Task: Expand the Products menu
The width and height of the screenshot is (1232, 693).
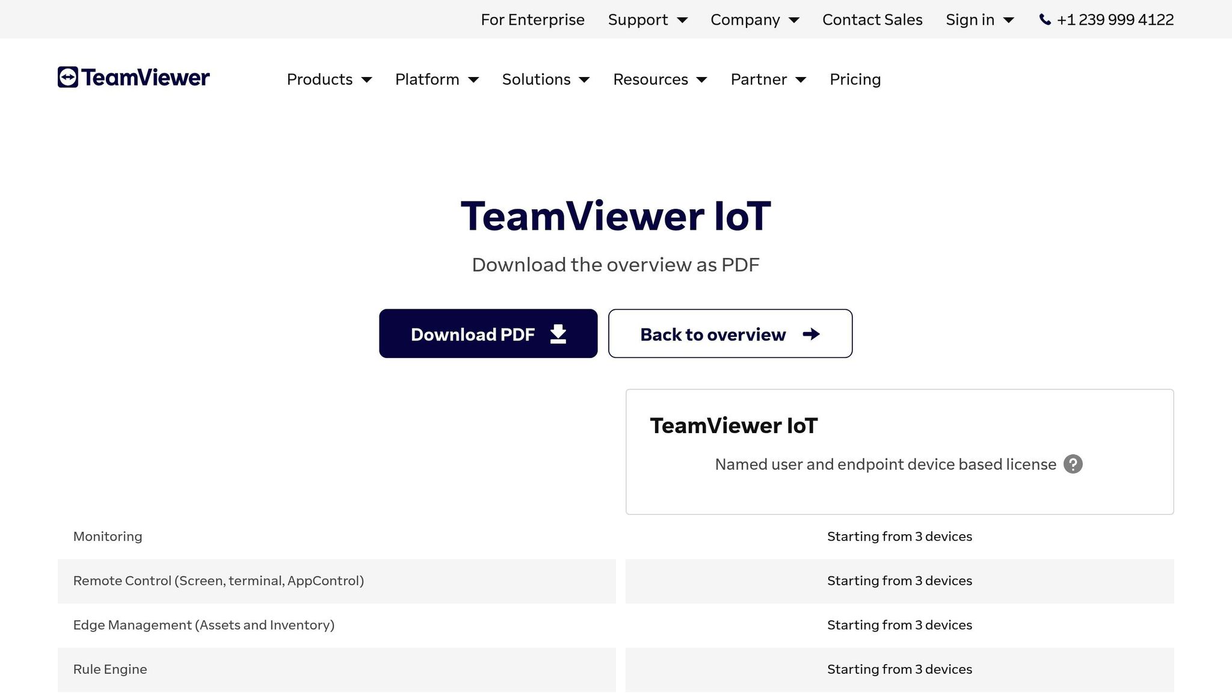Action: pyautogui.click(x=329, y=79)
